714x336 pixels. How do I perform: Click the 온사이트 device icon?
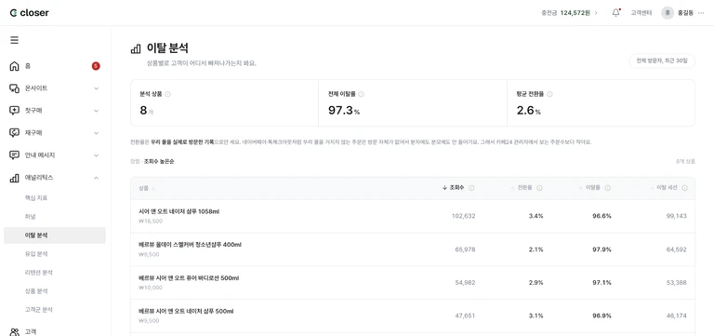[15, 88]
